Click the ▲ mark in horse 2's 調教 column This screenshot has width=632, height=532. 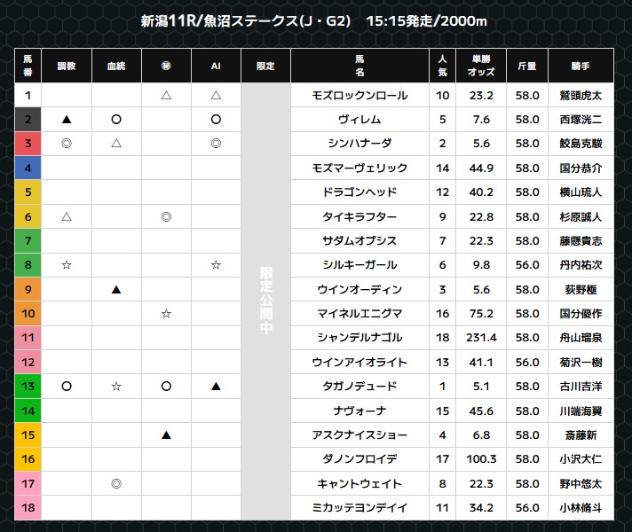67,119
